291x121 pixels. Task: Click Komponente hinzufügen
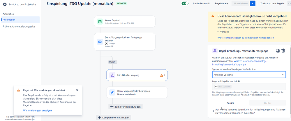tap(114, 118)
